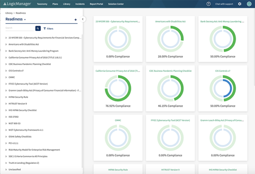This screenshot has width=255, height=174.
Task: Click the 28.00% Compliance donut chart
Action: (x=170, y=39)
